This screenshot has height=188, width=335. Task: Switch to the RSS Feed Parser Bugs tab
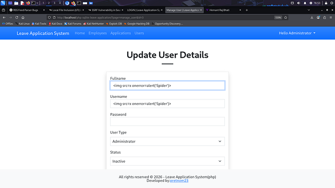click(x=25, y=10)
